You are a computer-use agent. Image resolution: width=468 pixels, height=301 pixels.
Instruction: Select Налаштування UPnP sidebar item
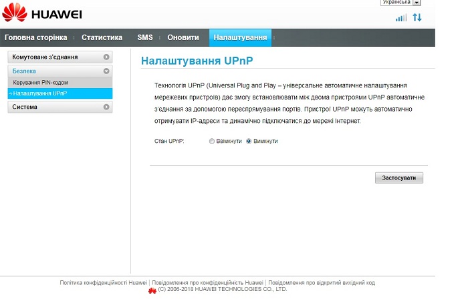coord(60,93)
